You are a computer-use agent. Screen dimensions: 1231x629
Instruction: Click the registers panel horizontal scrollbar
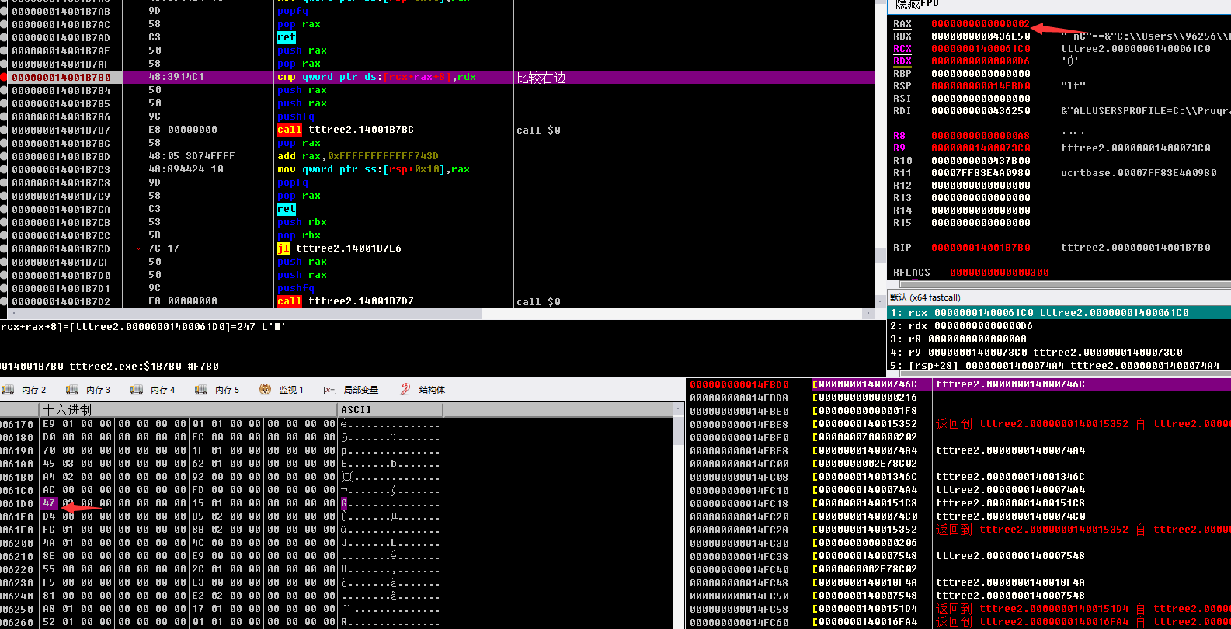point(1059,284)
